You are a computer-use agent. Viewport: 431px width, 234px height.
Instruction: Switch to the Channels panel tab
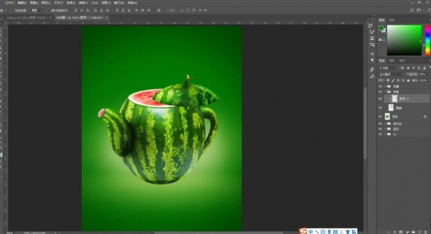[392, 60]
